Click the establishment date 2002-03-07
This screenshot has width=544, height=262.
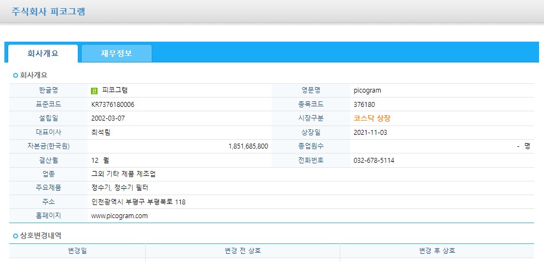(108, 118)
